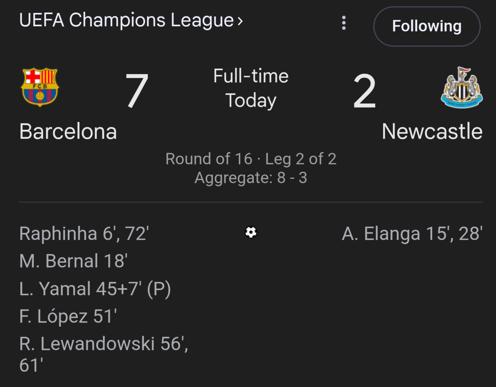The width and height of the screenshot is (496, 387).
Task: Select F. López 51' goal entry
Action: pyautogui.click(x=68, y=316)
